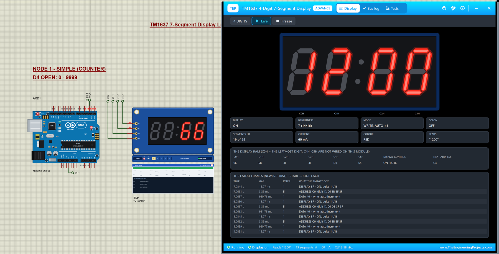Click the yellow highlighted button on module strip
This screenshot has width=499, height=254.
click(154, 158)
